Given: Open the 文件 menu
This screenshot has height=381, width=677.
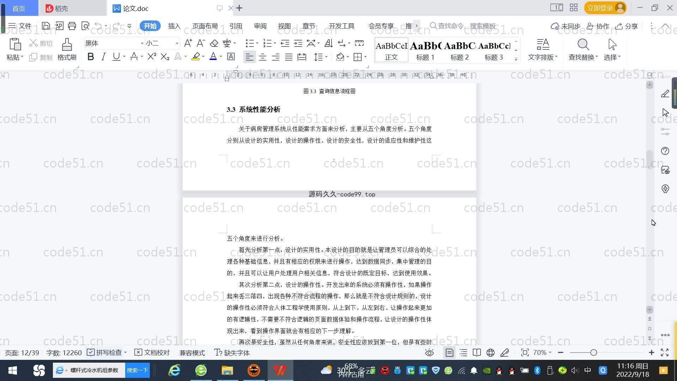Looking at the screenshot, I should (20, 26).
